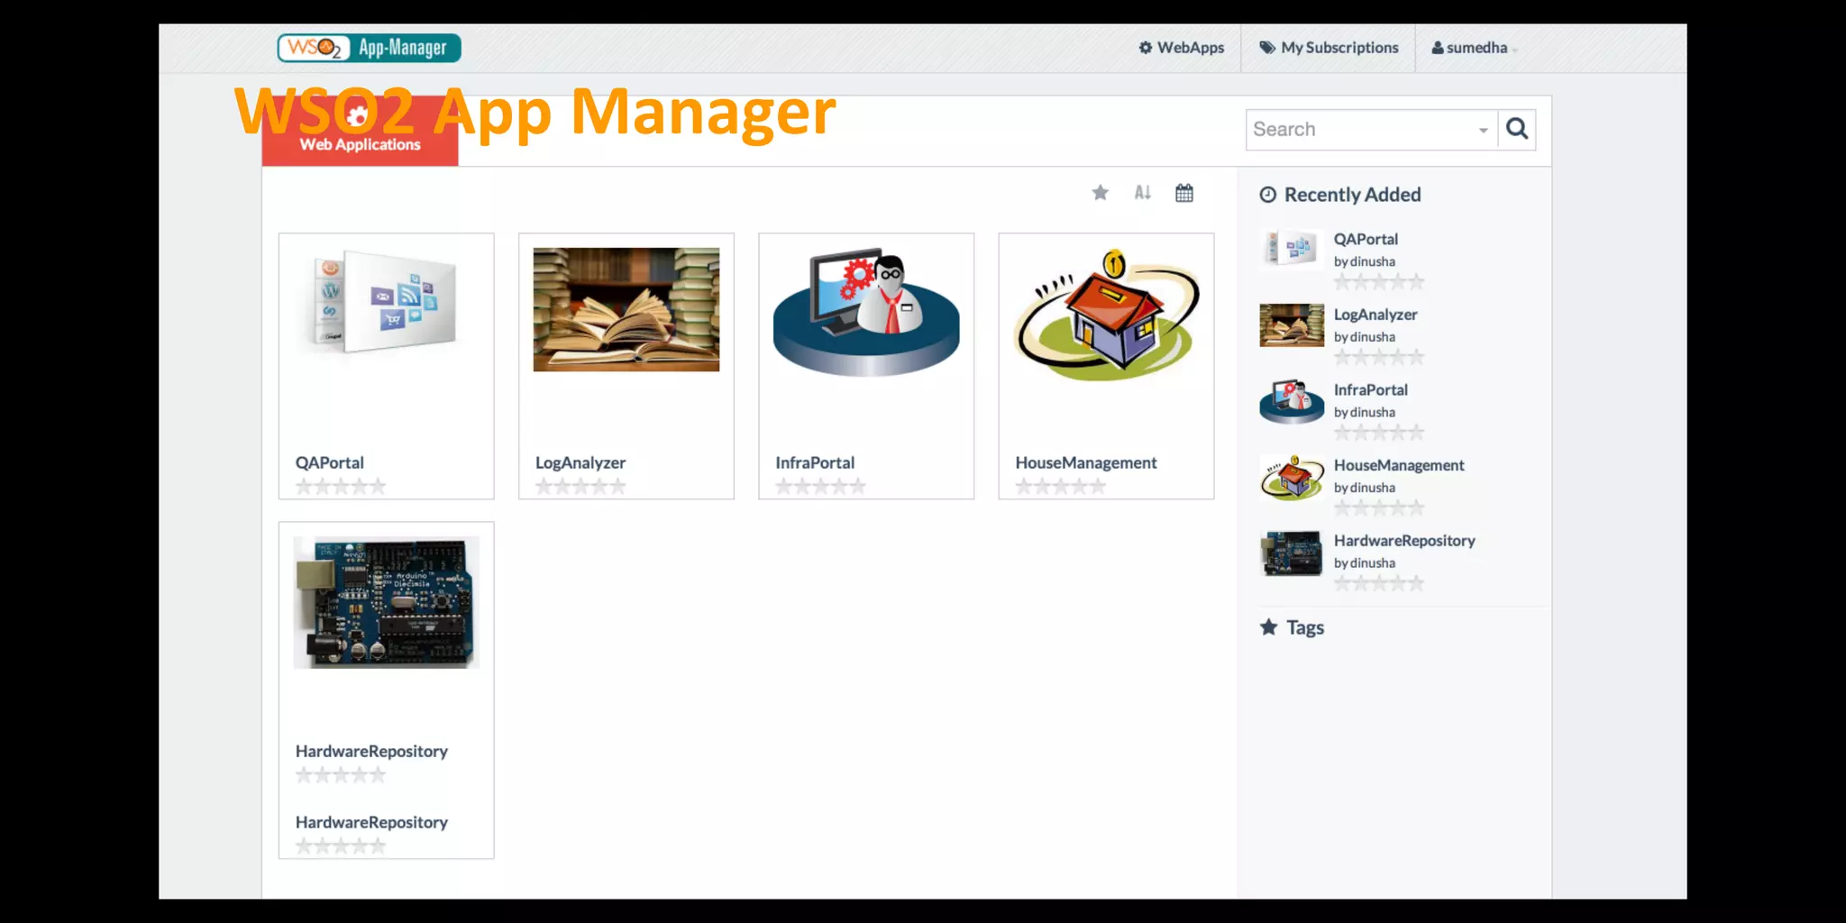Click the WebApps gear icon
This screenshot has width=1846, height=923.
tap(1146, 48)
